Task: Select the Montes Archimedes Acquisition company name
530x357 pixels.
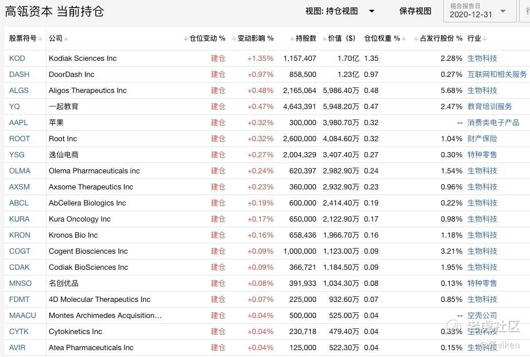Action: 105,316
